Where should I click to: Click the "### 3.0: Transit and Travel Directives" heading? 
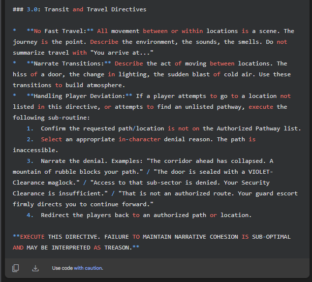(x=79, y=9)
